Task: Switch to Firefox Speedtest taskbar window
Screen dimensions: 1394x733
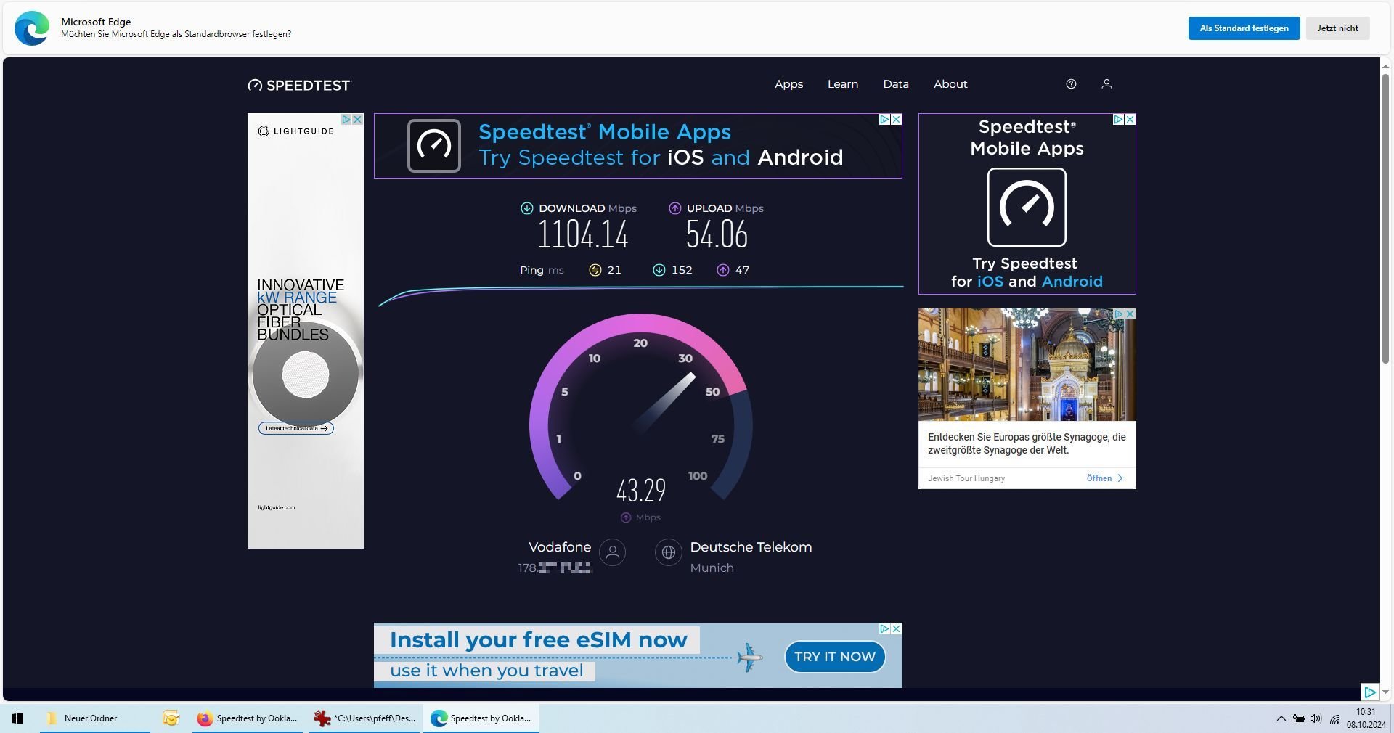Action: 248,718
